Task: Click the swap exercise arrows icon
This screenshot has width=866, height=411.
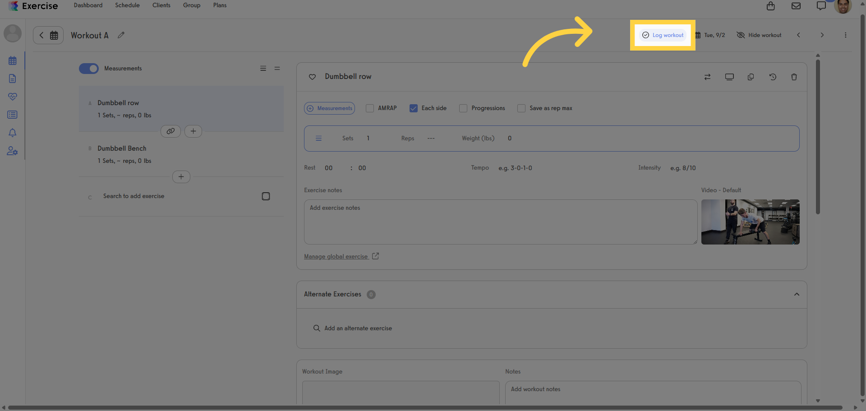Action: coord(707,77)
